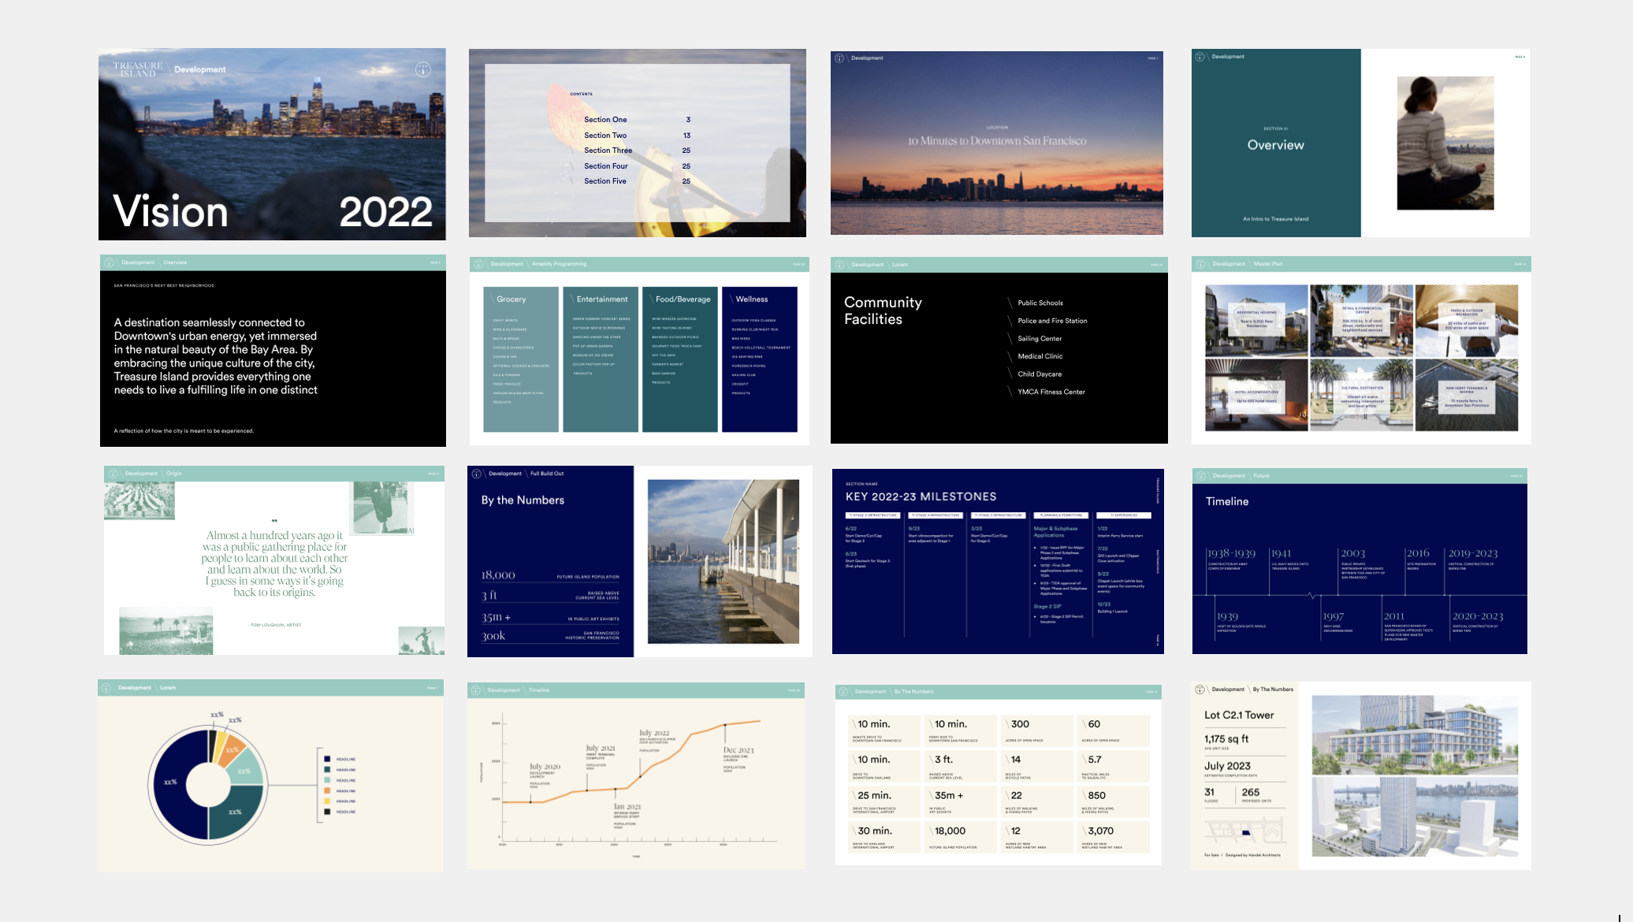
Task: Click the orange legend swatch in donut chart
Action: (327, 790)
